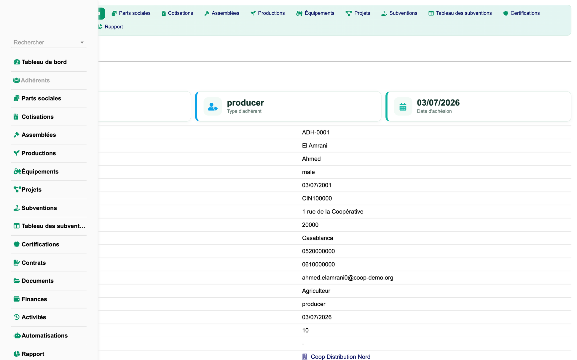This screenshot has width=577, height=360.
Task: Click the top bar Productions seedling icon
Action: tap(253, 13)
